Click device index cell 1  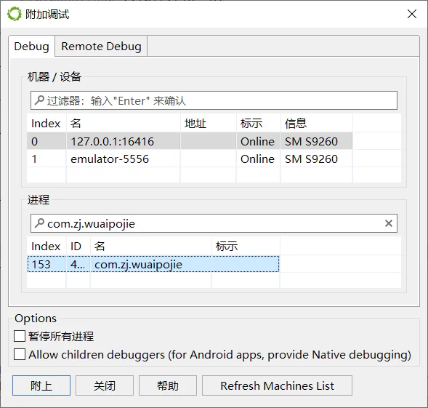pyautogui.click(x=47, y=159)
